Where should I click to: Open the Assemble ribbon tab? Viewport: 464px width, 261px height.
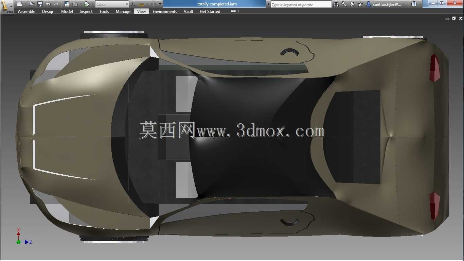click(x=26, y=11)
